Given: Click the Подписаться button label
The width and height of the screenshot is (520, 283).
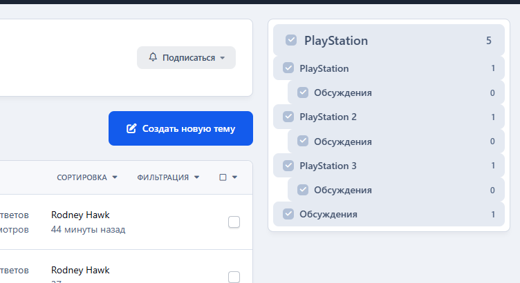Looking at the screenshot, I should 189,58.
